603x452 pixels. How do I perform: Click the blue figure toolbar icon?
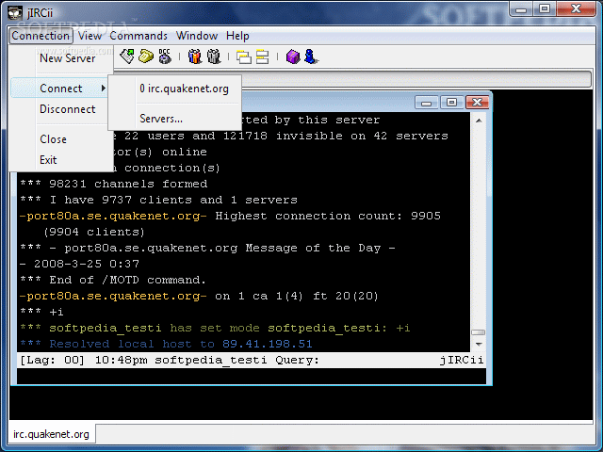pyautogui.click(x=311, y=56)
